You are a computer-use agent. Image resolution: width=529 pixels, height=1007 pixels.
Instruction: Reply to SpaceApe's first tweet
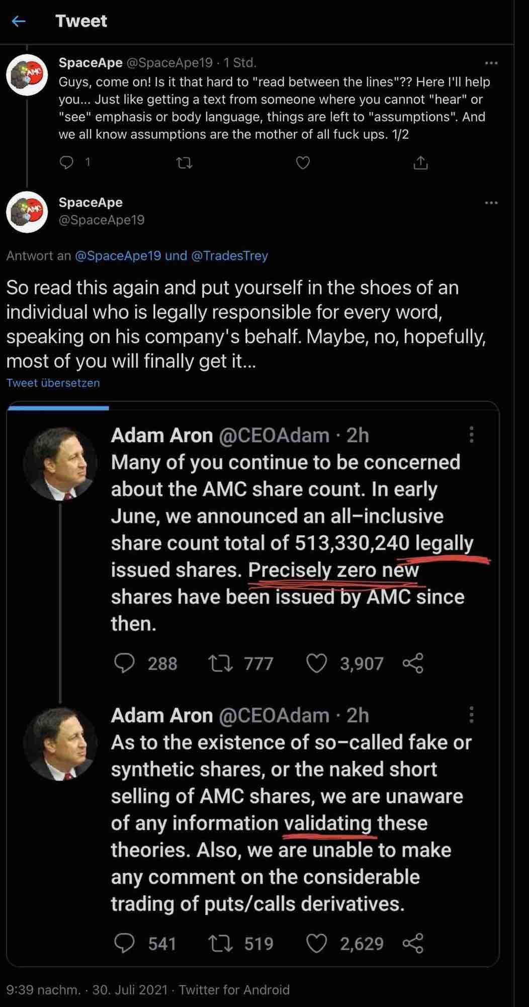[x=66, y=162]
